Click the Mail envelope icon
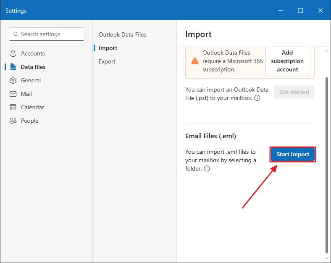The image size is (331, 263). [x=13, y=94]
